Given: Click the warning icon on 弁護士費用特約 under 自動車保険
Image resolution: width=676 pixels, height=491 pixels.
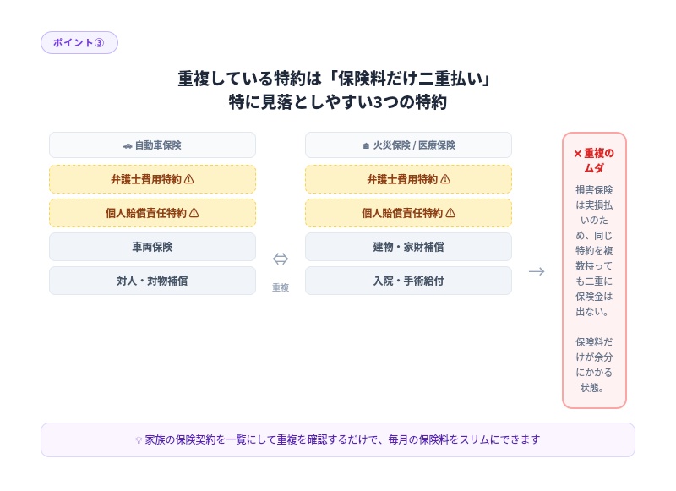Looking at the screenshot, I should (189, 179).
